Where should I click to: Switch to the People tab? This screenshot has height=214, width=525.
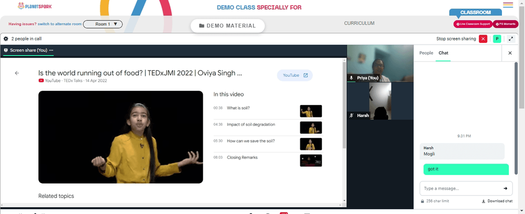click(426, 53)
